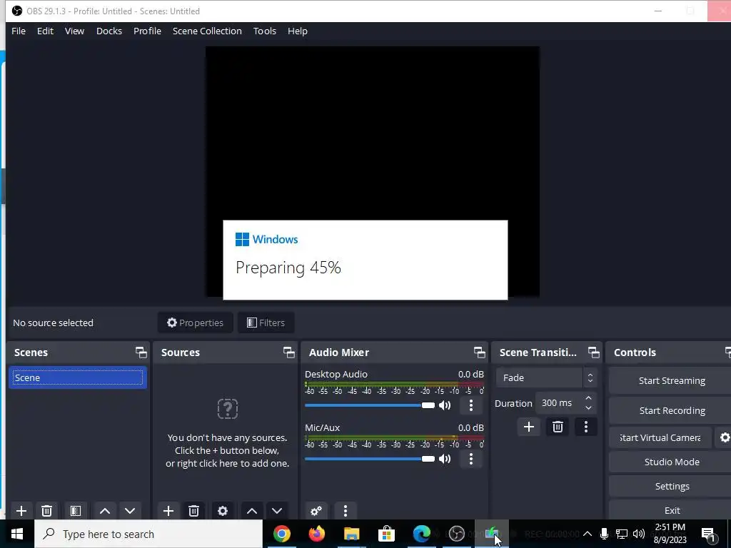The height and width of the screenshot is (548, 731).
Task: Open the Edit menu
Action: tap(45, 31)
